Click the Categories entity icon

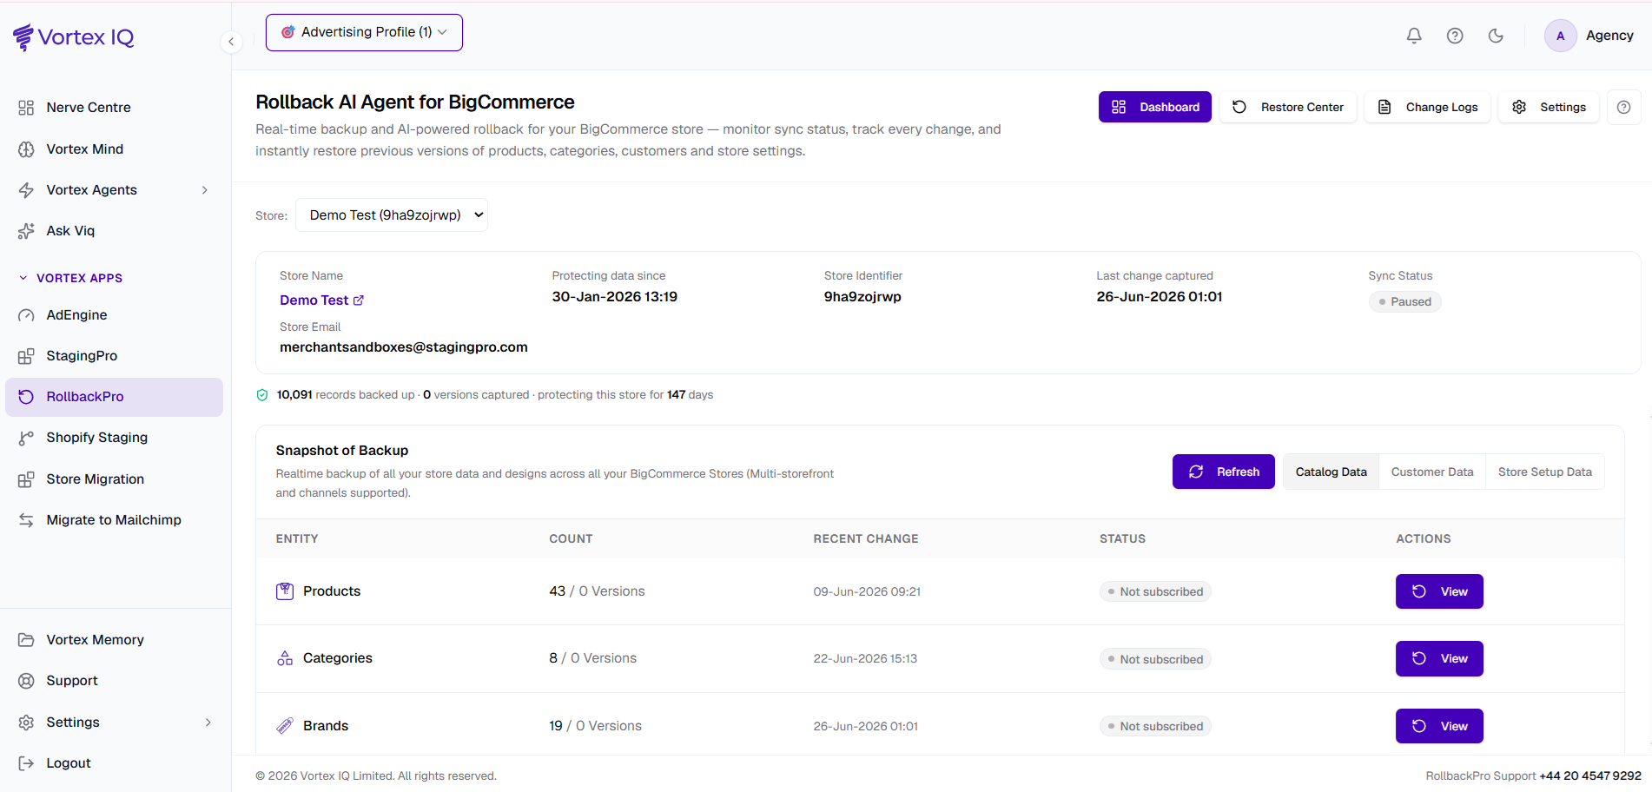coord(285,658)
